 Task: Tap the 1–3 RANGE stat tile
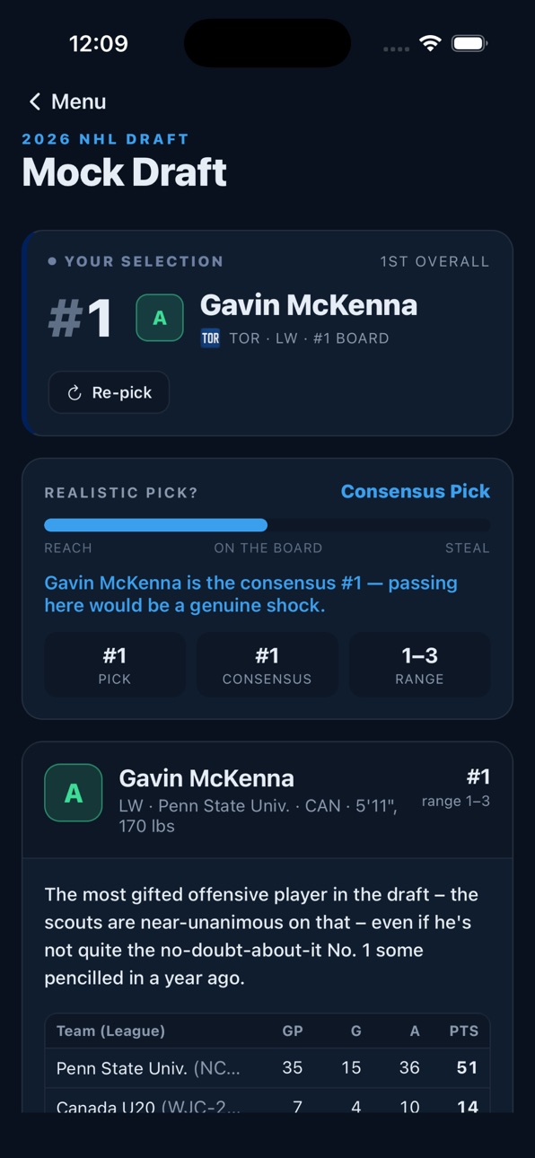[419, 665]
